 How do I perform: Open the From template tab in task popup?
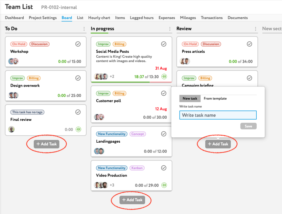(215, 98)
